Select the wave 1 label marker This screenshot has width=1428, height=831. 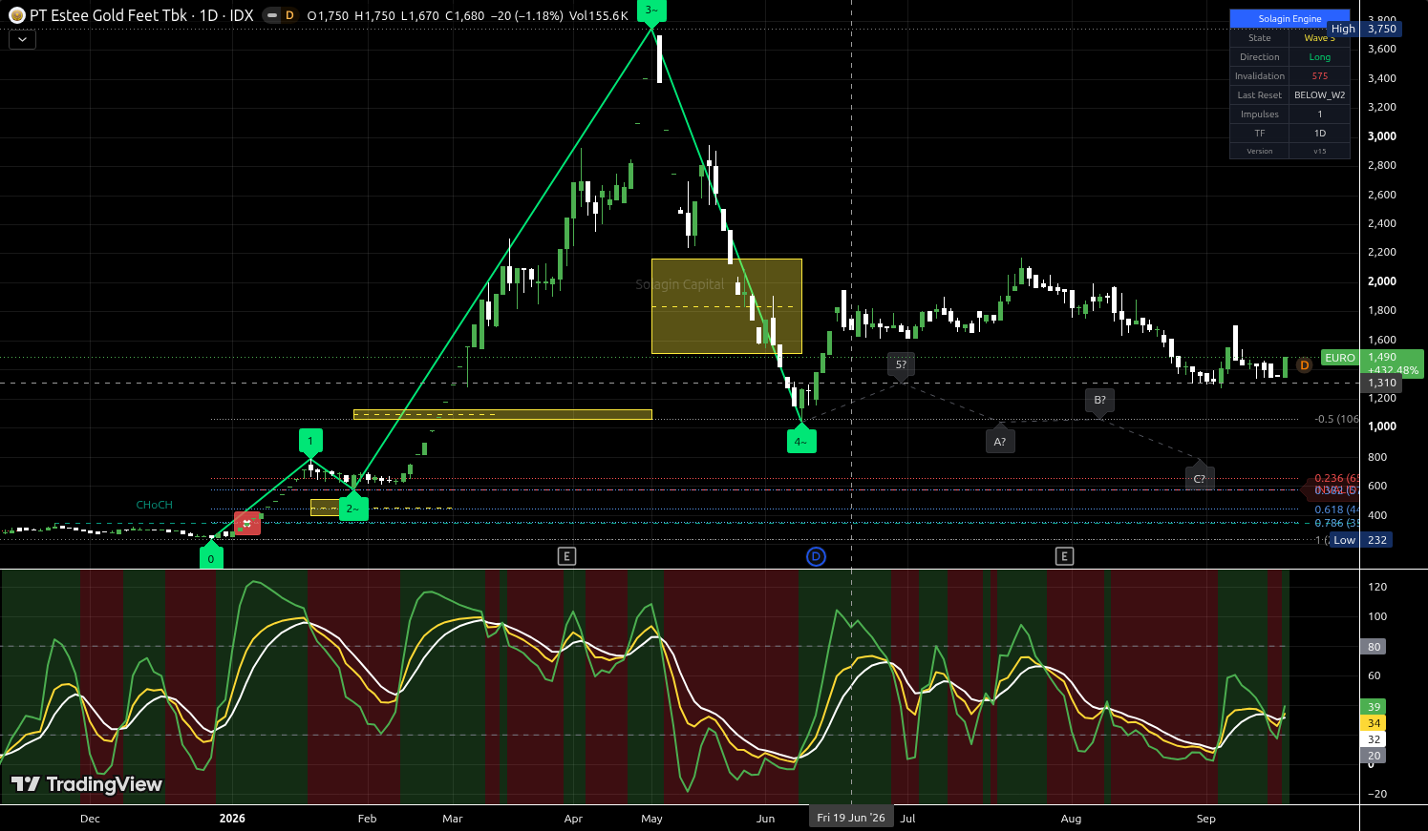pyautogui.click(x=310, y=441)
